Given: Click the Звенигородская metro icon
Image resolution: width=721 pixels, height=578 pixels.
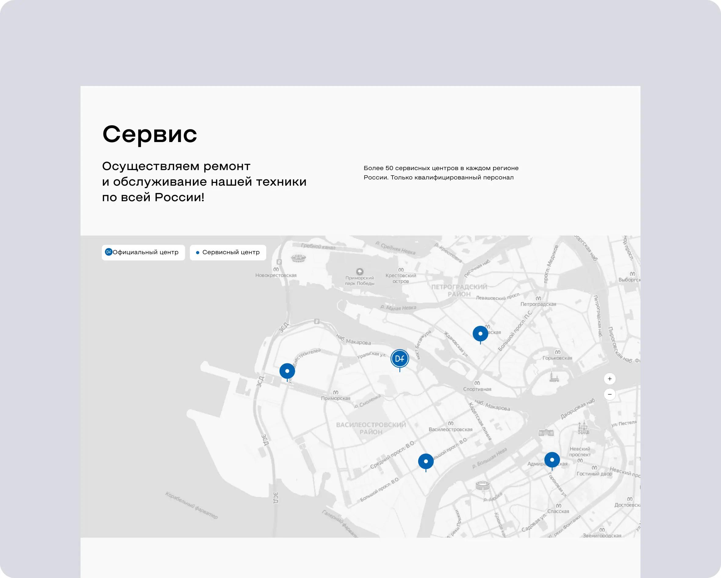Looking at the screenshot, I should [x=602, y=530].
